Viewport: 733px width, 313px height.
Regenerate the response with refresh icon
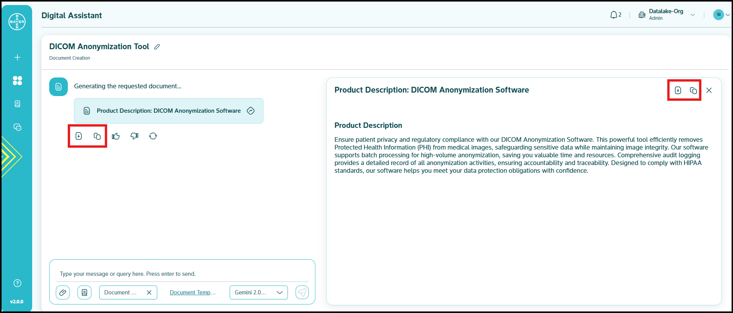153,136
